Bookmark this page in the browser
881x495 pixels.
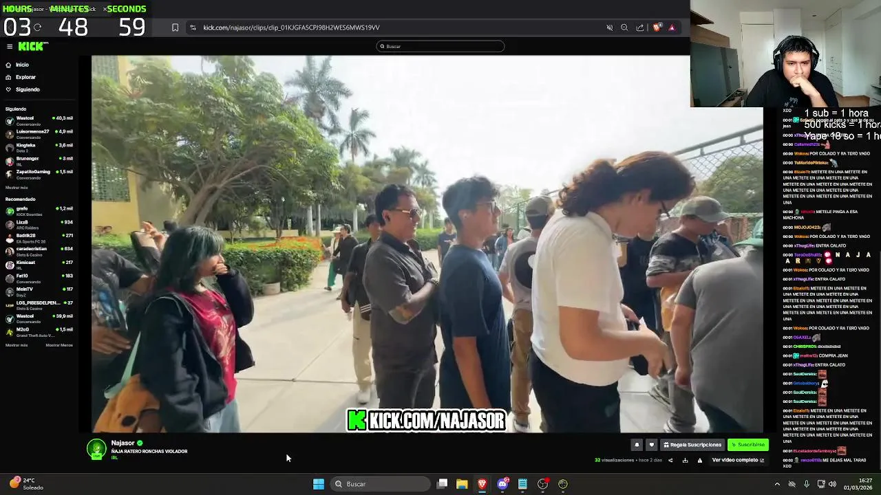(x=175, y=27)
